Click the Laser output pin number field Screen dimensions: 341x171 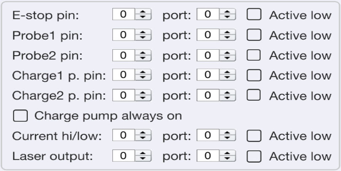[123, 156]
